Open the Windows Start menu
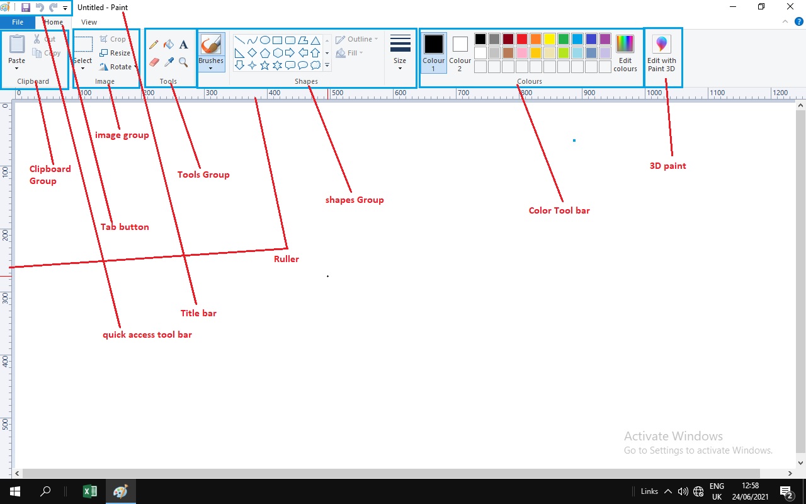Screen dimensions: 806x504 14,491
